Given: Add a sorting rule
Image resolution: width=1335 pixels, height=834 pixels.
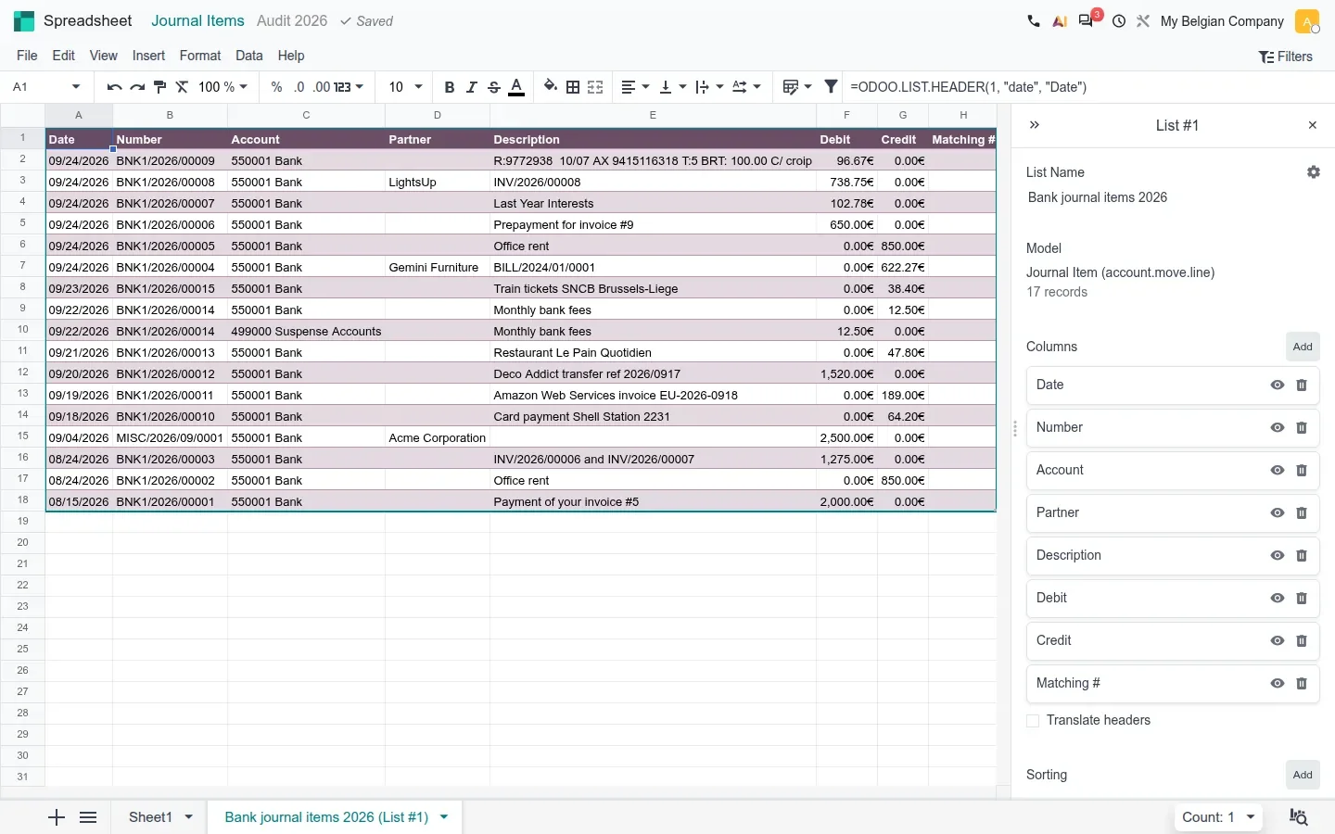Looking at the screenshot, I should click(x=1303, y=775).
